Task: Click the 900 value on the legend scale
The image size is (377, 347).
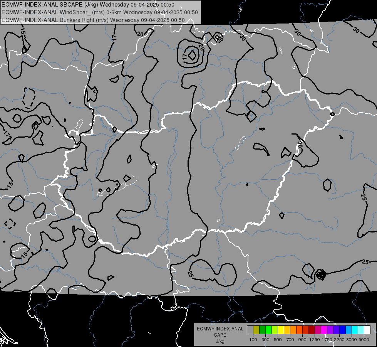Action: 302,340
